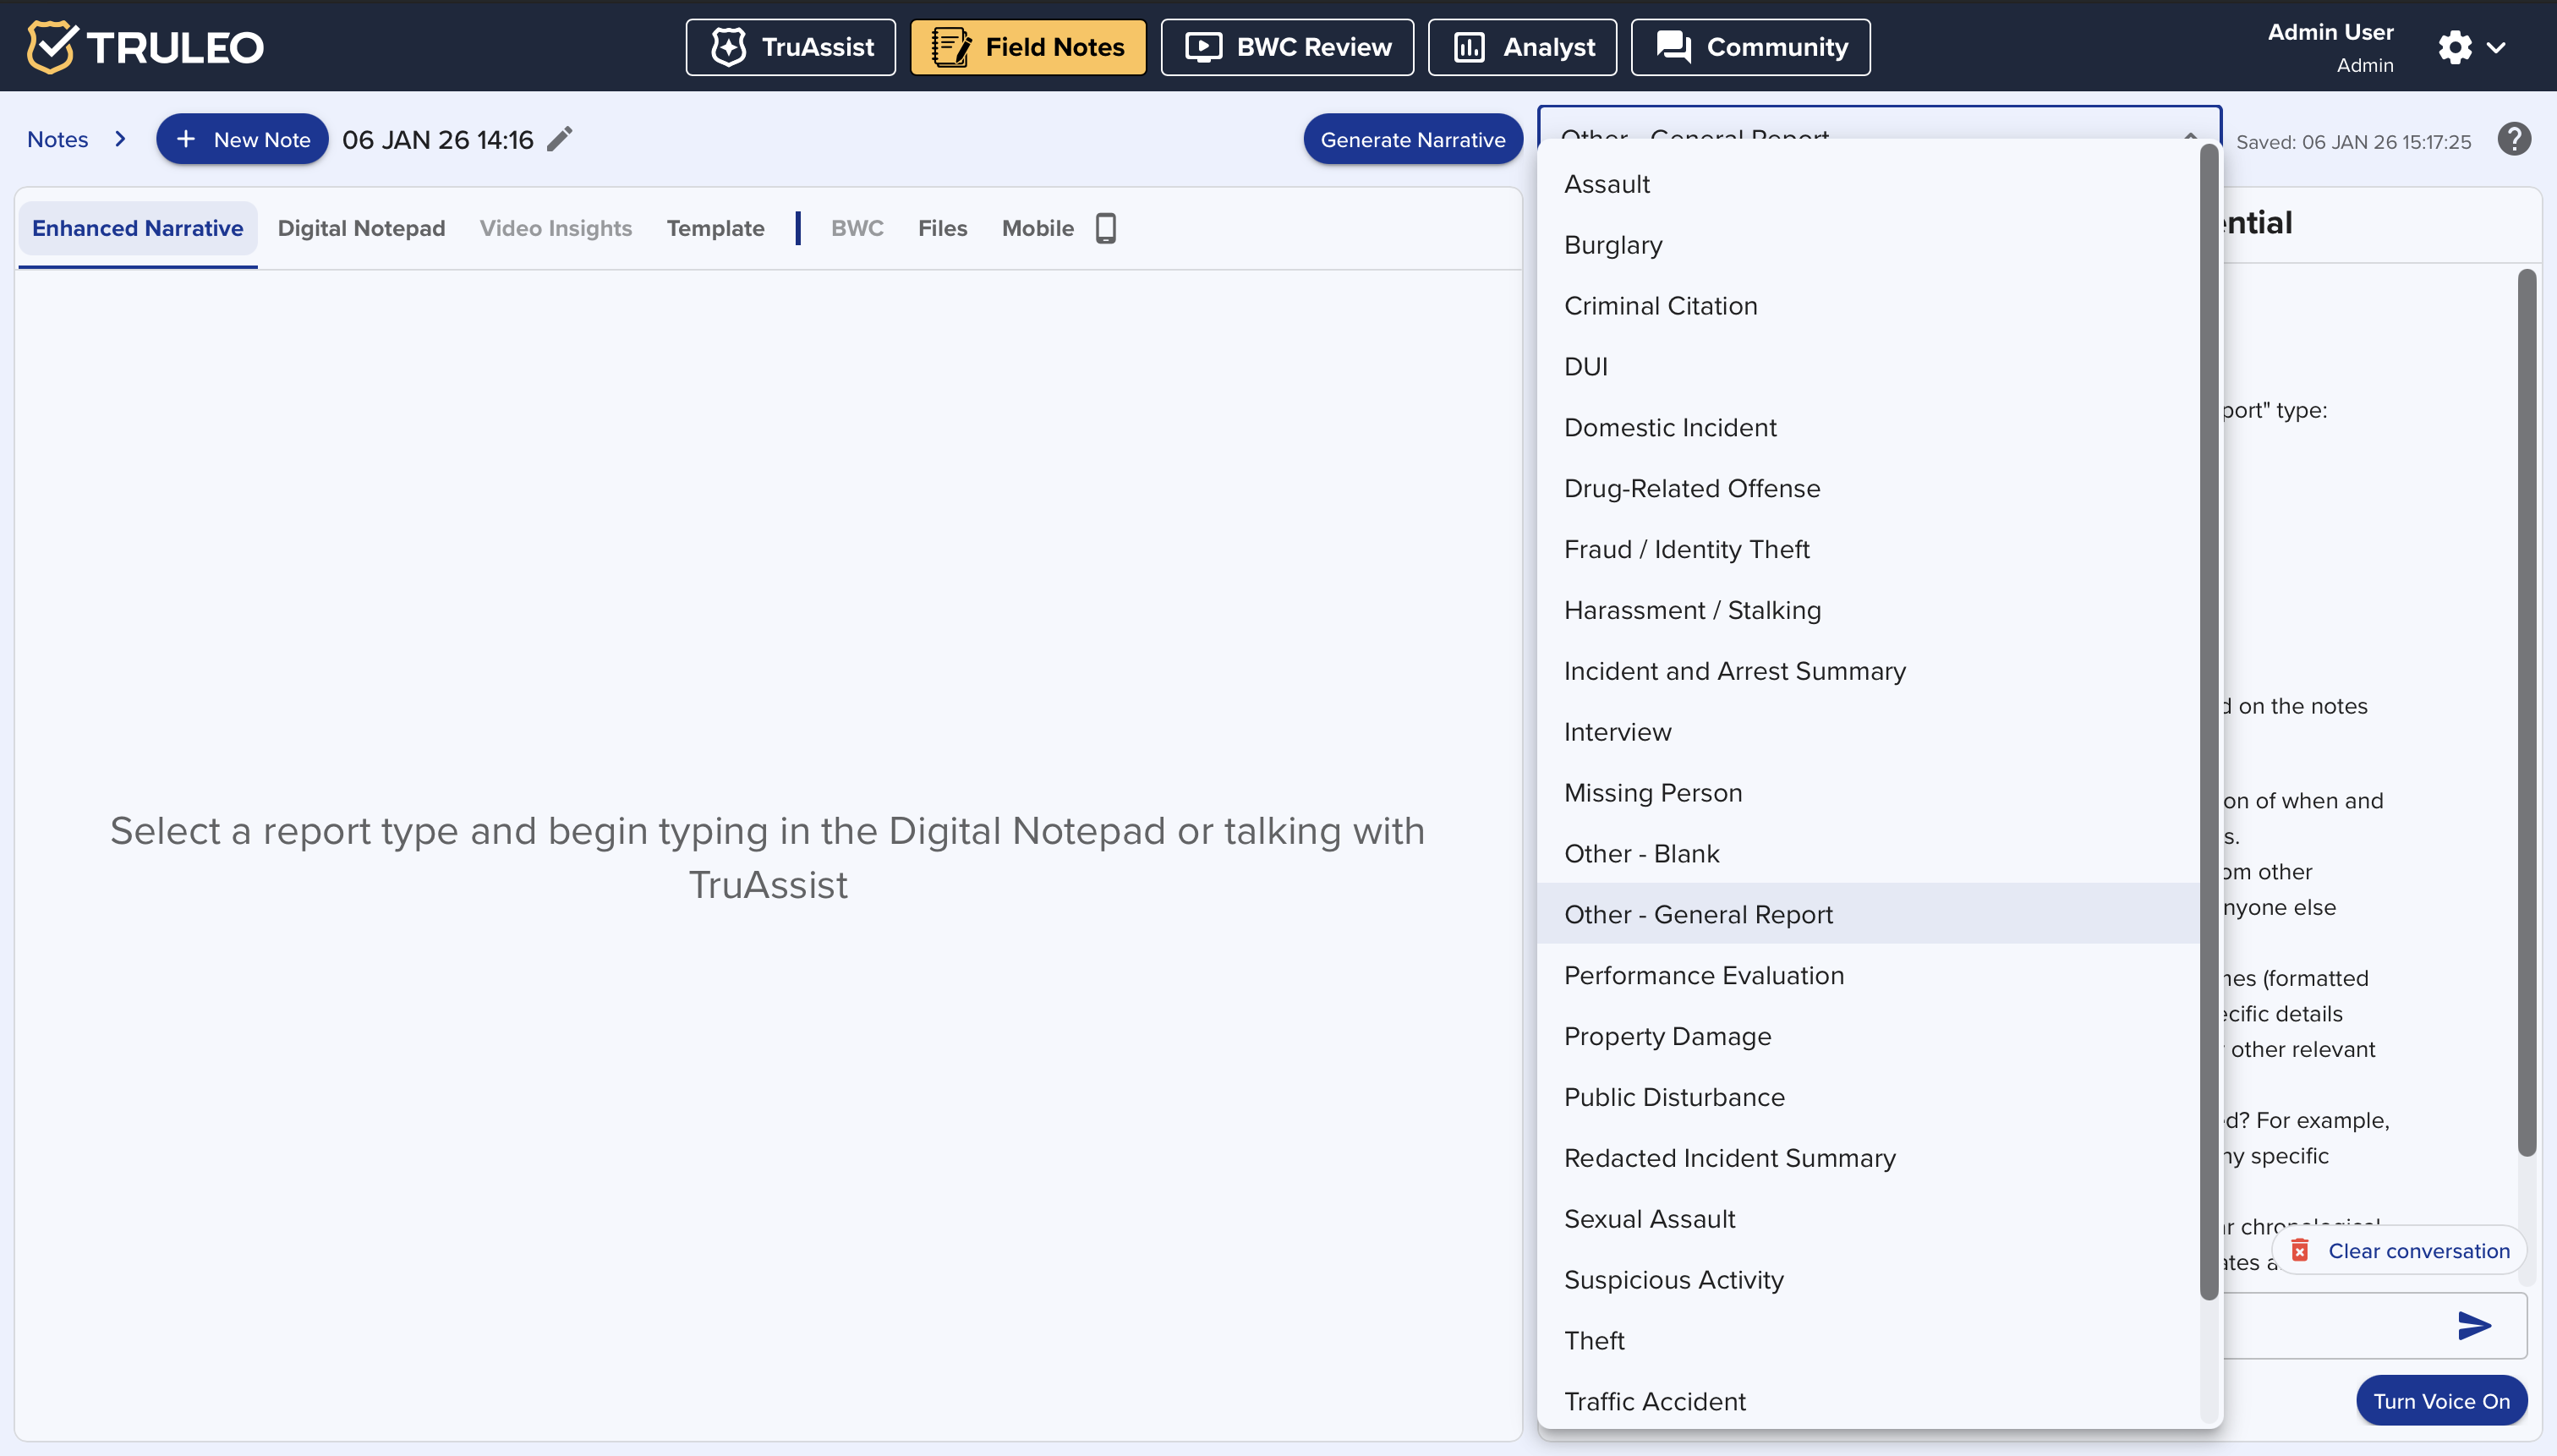Click the Mobile phone icon
Viewport: 2557px width, 1456px height.
click(1105, 228)
